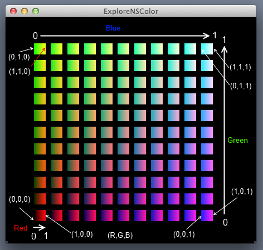Click the red window close button

[x=13, y=11]
